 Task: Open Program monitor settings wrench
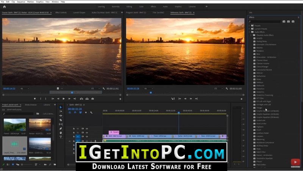coord(226,89)
